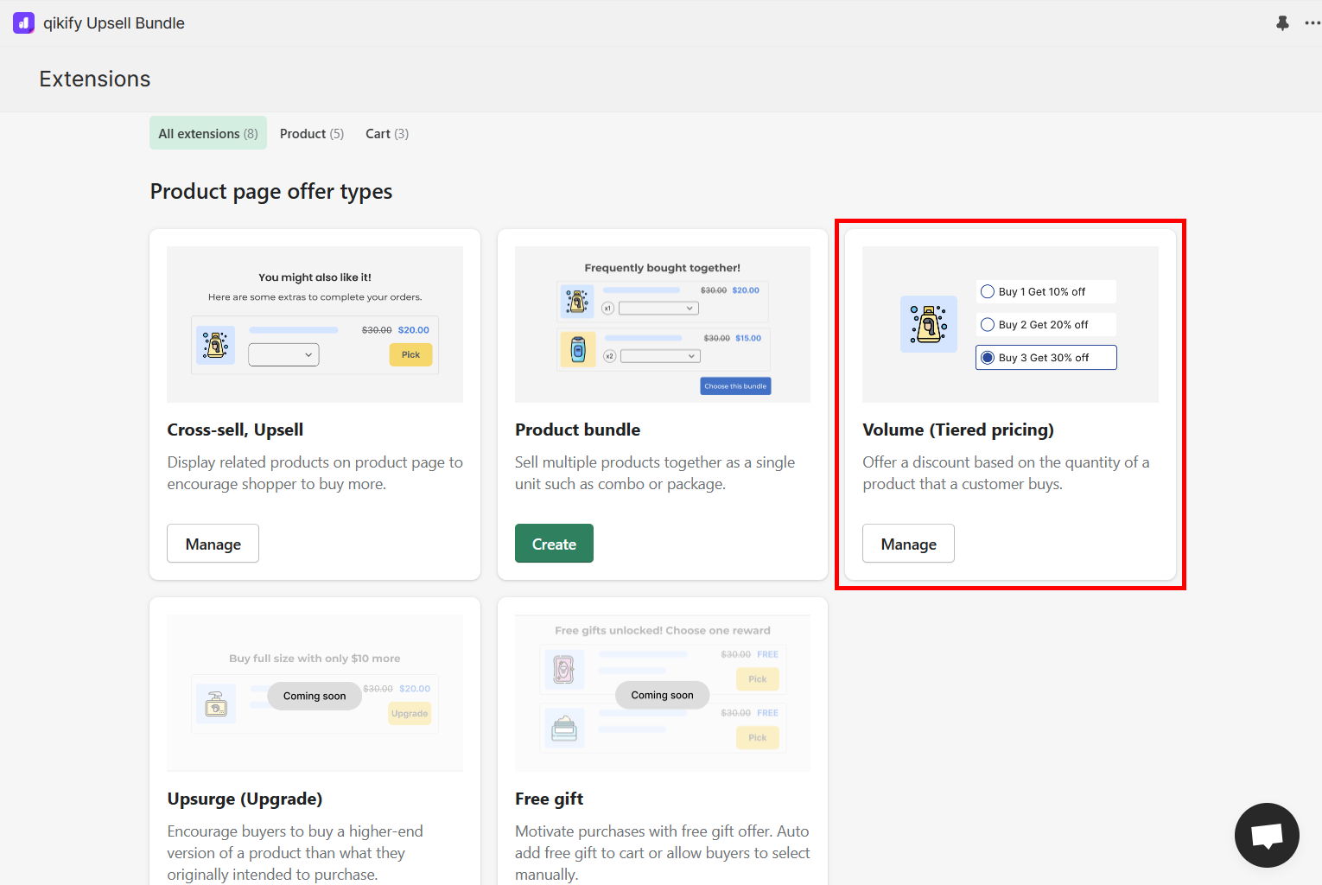Select the Buy 3 Get 30% off radio

[988, 358]
